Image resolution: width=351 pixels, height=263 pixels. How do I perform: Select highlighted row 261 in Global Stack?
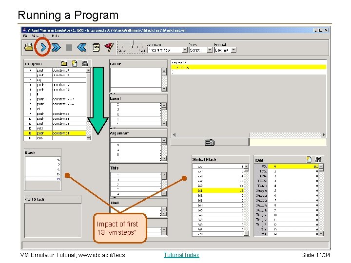218,190
